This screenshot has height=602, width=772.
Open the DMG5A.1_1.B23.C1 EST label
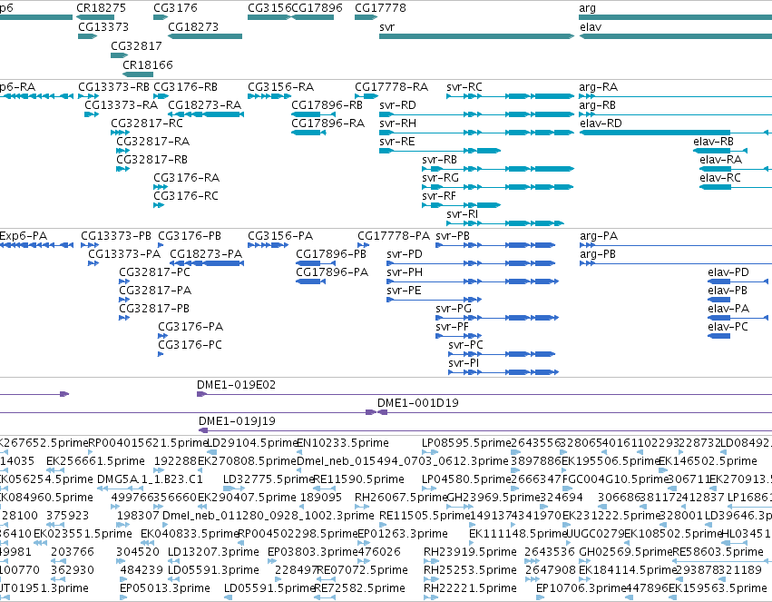150,479
